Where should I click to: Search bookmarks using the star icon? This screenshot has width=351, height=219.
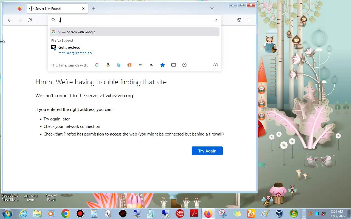[x=163, y=65]
